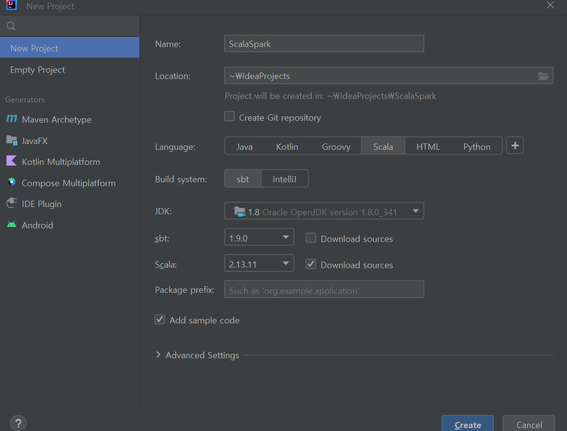
Task: Open the Scala version dropdown
Action: [x=259, y=263]
